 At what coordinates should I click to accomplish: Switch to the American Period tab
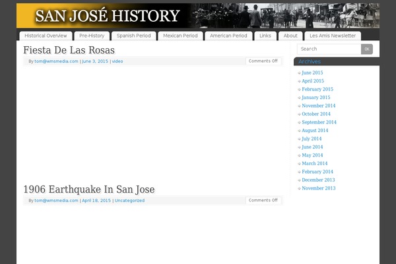click(x=228, y=36)
